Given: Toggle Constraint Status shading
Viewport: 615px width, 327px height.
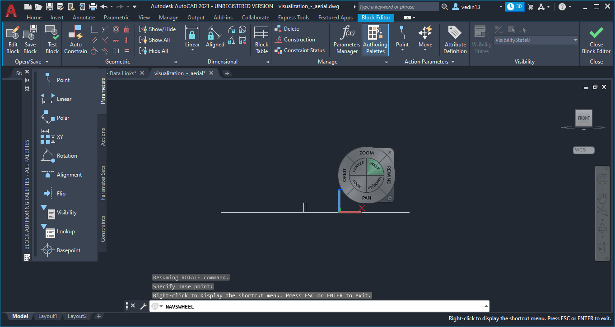Looking at the screenshot, I should click(x=300, y=50).
